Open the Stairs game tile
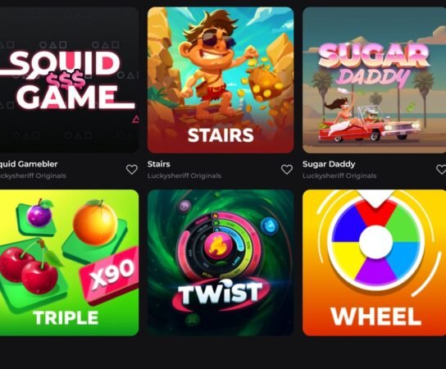This screenshot has width=446, height=369. 221,80
